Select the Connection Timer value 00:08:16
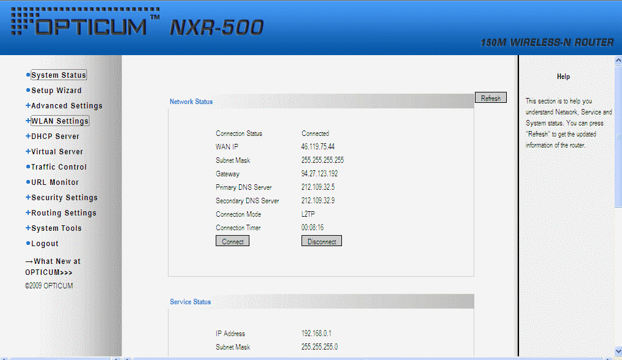 coord(312,228)
